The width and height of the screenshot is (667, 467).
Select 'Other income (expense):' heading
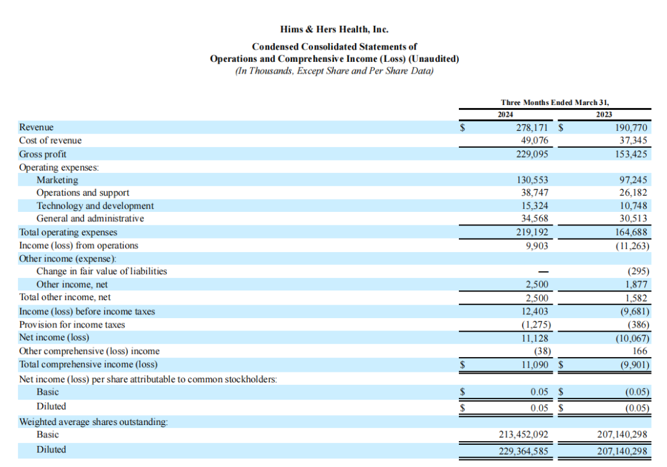click(67, 259)
